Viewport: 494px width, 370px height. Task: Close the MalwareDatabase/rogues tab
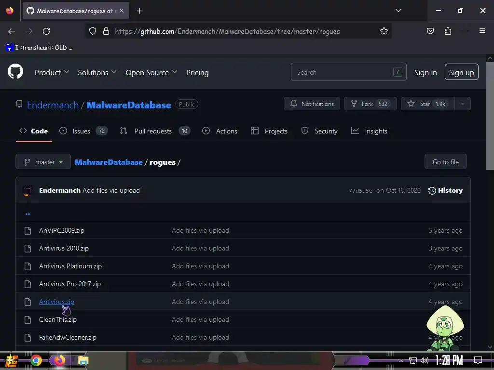122,11
